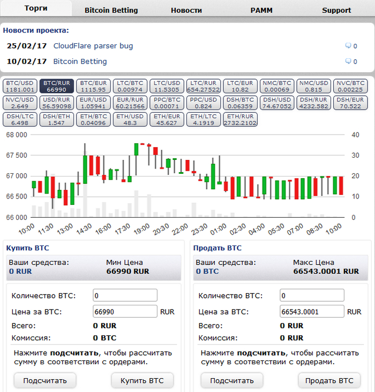The height and width of the screenshot is (392, 375).
Task: Click buy-side Количество BTC input field
Action: (125, 296)
